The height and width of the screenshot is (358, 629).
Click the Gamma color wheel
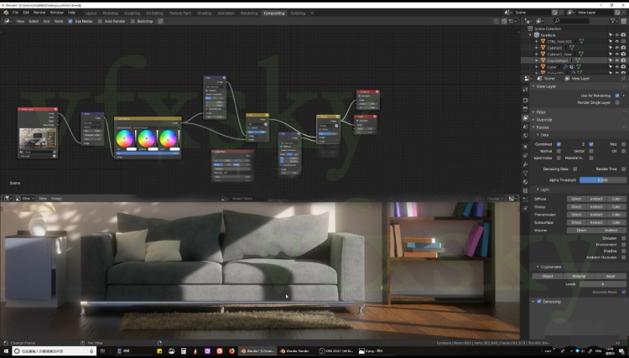(146, 138)
